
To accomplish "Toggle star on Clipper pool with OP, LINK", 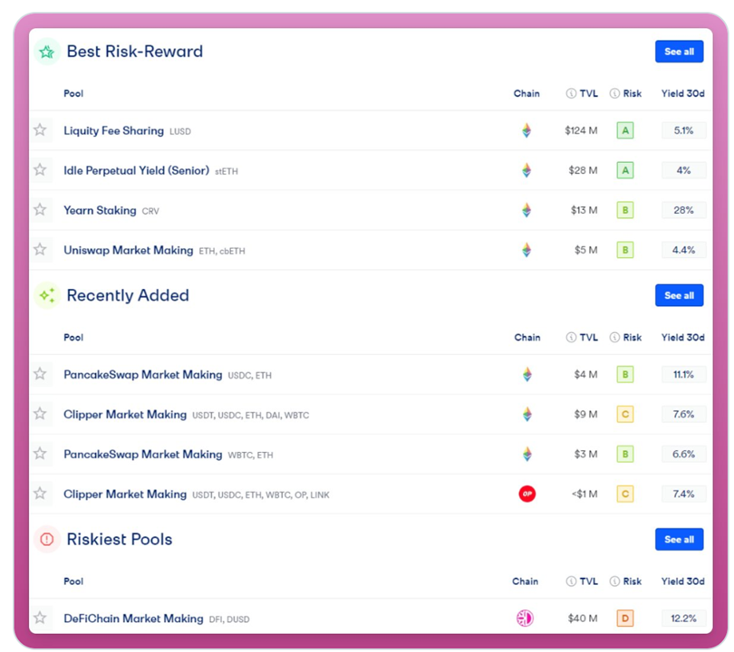I will pos(40,493).
